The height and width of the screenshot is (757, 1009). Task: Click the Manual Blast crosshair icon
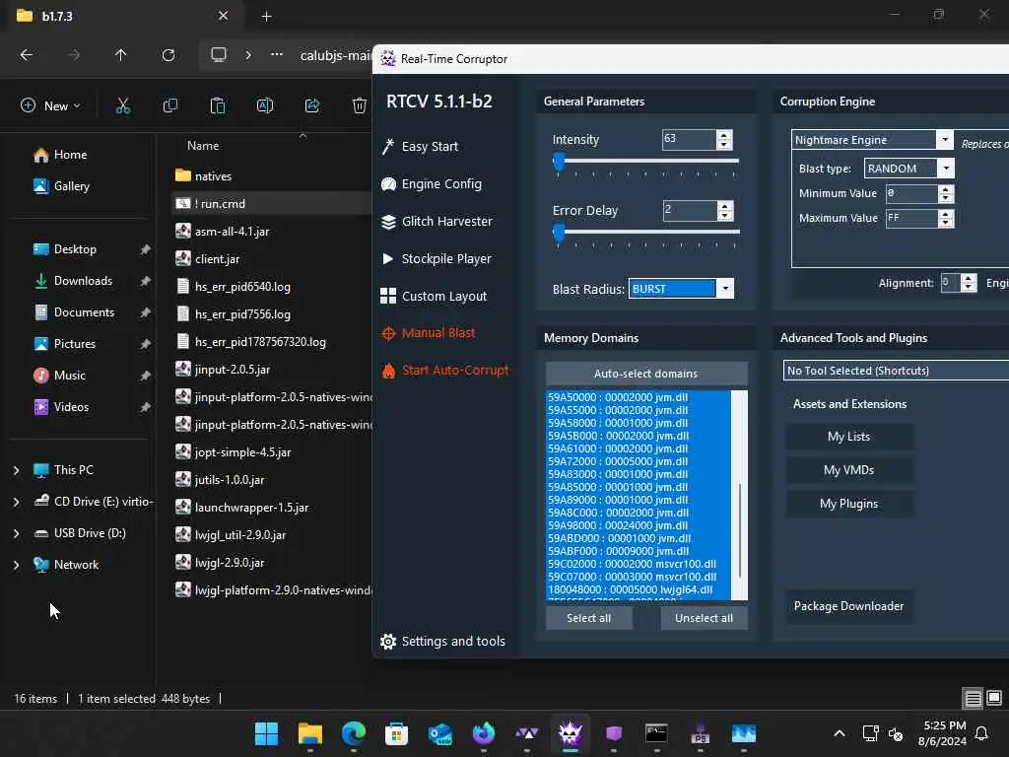coord(388,333)
